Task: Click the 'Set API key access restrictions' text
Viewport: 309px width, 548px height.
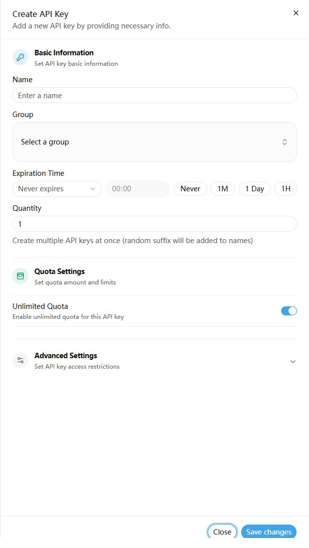Action: pos(77,367)
